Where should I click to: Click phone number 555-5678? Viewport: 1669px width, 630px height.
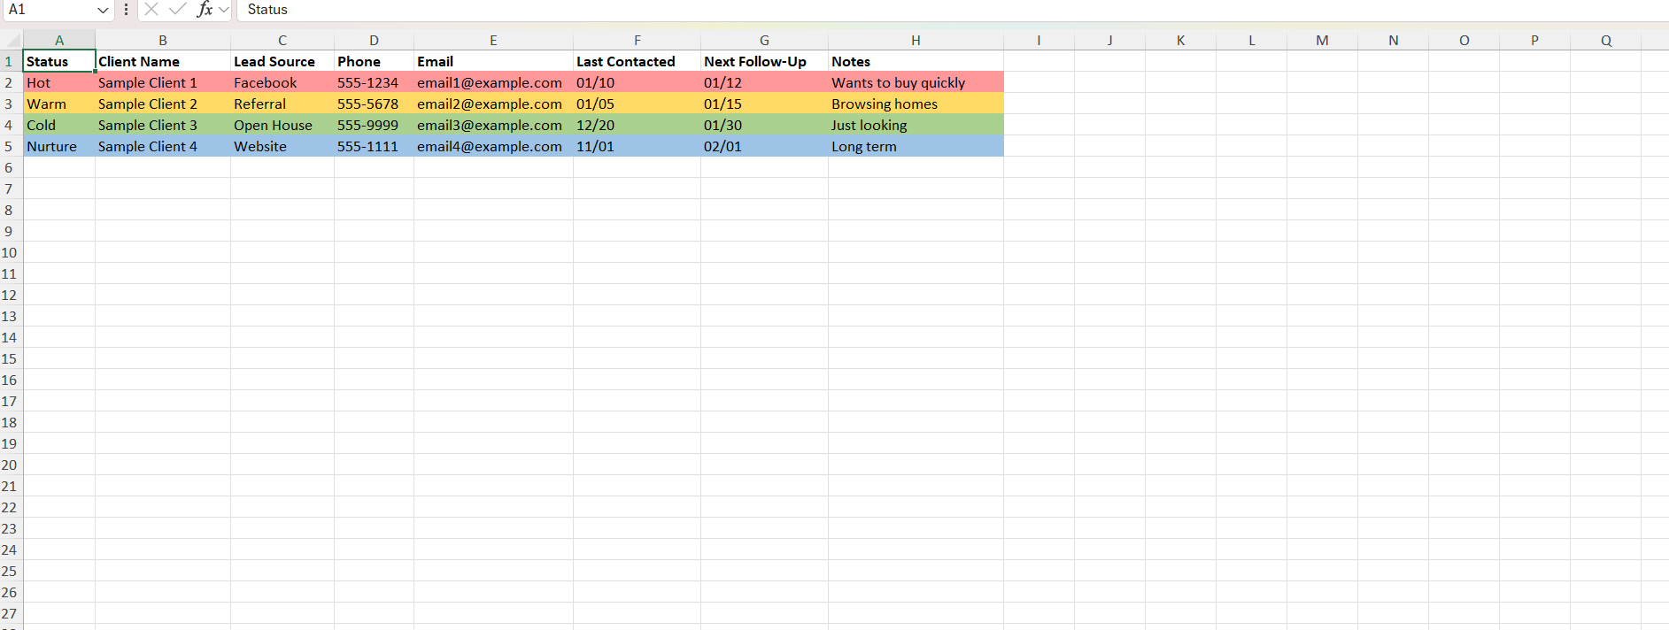[x=374, y=104]
